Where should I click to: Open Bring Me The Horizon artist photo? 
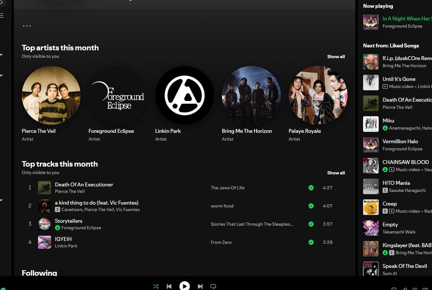(251, 95)
